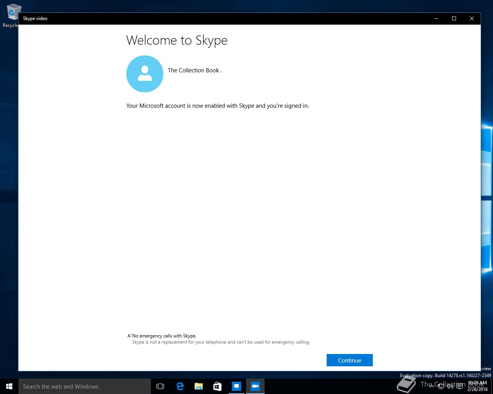Viewport: 493px width, 394px height.
Task: Open the Windows Store taskbar icon
Action: (217, 386)
